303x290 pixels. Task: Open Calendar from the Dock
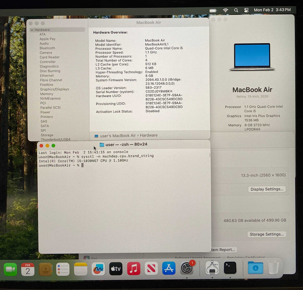[28, 269]
